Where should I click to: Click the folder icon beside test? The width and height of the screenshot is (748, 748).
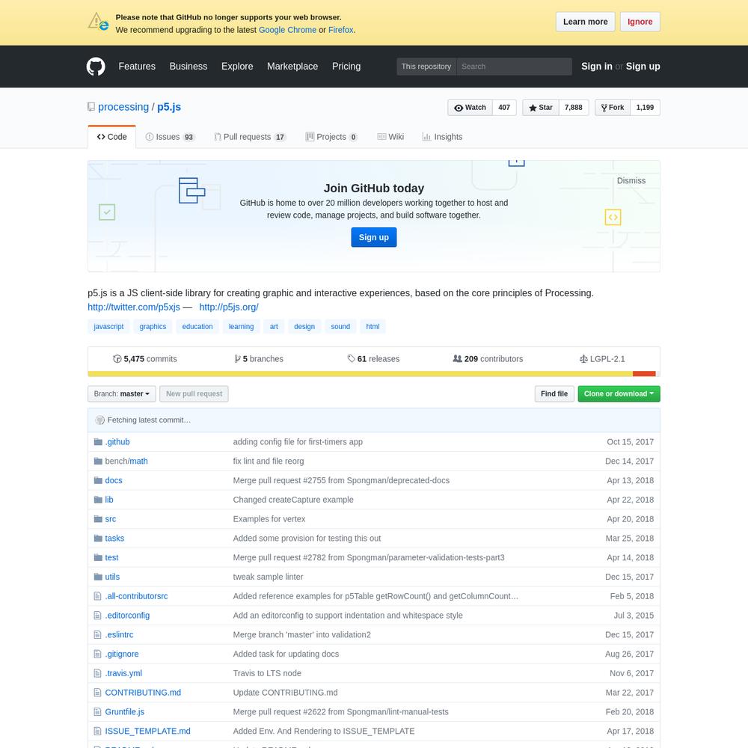click(x=98, y=557)
